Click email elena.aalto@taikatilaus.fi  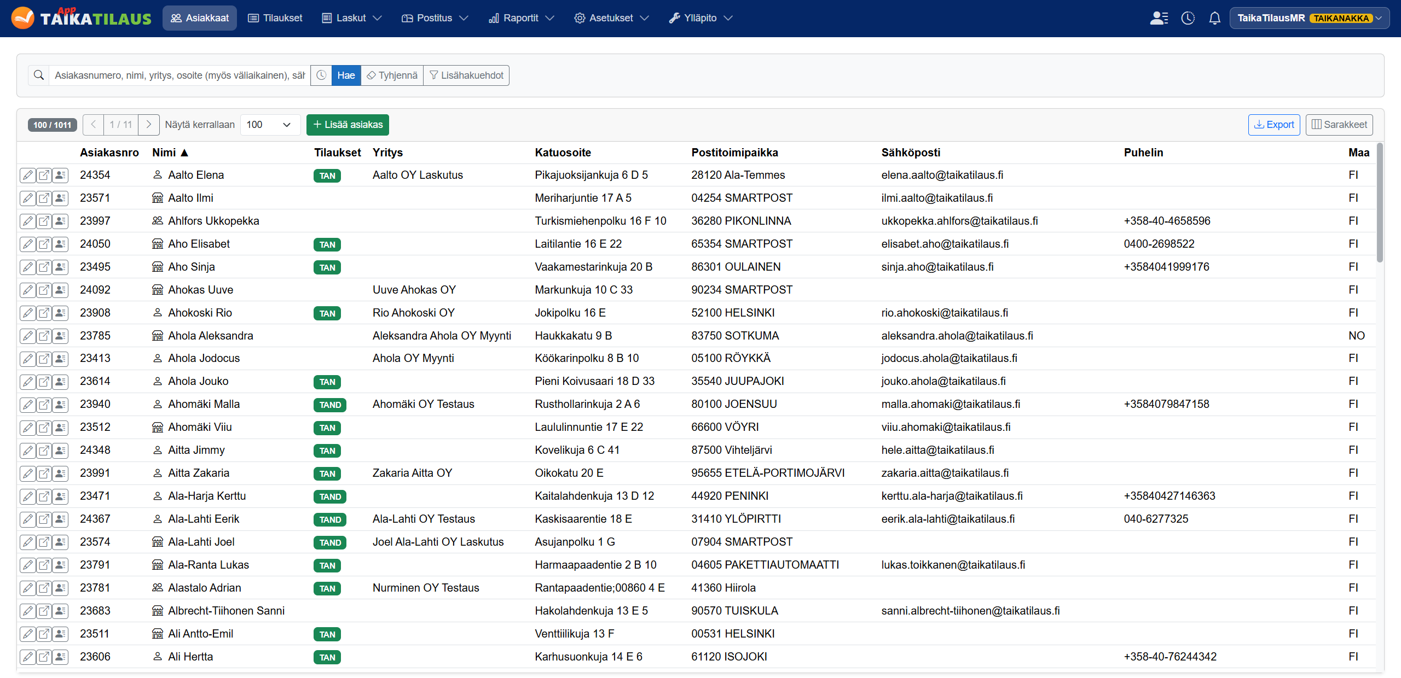tap(942, 175)
